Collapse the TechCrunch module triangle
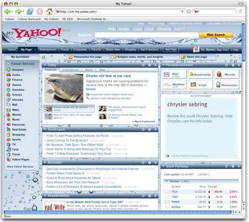The width and height of the screenshot is (249, 222). point(45,129)
